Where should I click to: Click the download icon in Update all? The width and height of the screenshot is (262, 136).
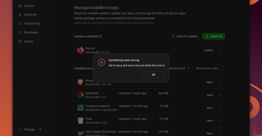click(207, 36)
